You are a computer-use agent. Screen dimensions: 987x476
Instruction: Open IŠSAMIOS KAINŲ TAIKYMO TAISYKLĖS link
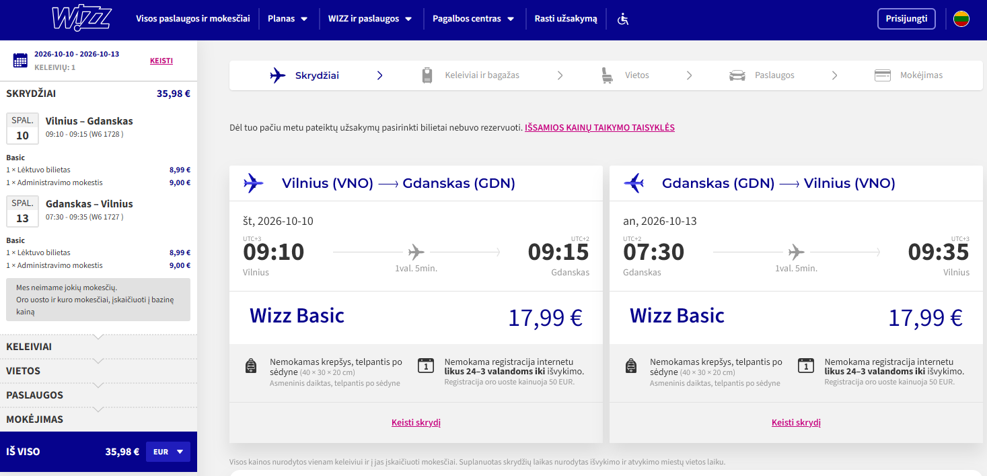599,127
